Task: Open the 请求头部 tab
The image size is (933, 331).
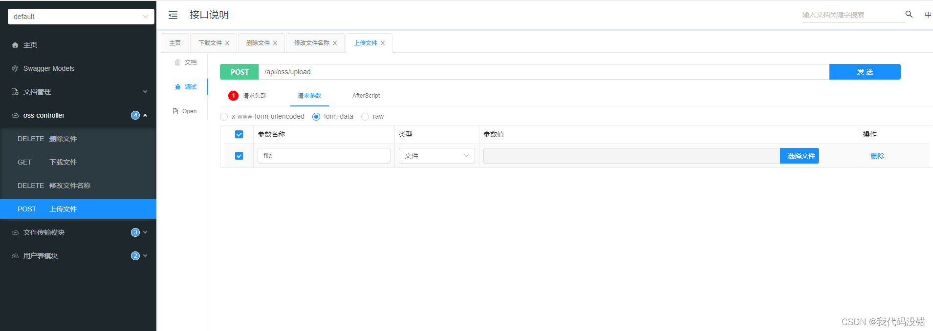Action: coord(255,96)
